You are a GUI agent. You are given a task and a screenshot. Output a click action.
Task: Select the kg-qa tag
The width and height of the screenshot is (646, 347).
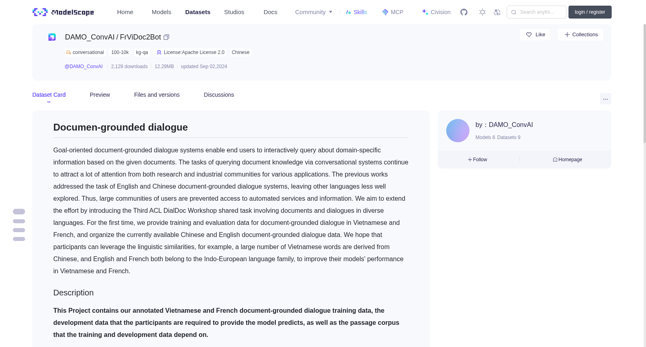142,52
